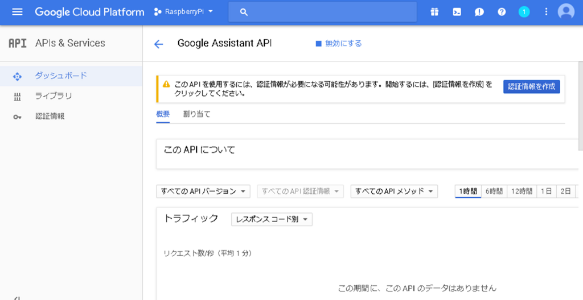Switch to the 割り当て tab
Image resolution: width=583 pixels, height=300 pixels.
click(196, 114)
